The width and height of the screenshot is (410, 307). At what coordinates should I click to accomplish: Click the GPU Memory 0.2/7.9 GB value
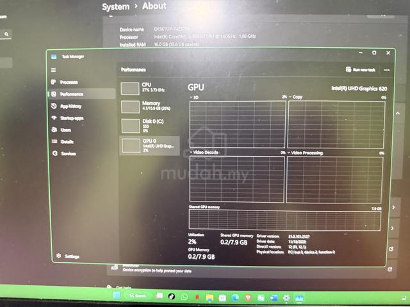(x=201, y=256)
